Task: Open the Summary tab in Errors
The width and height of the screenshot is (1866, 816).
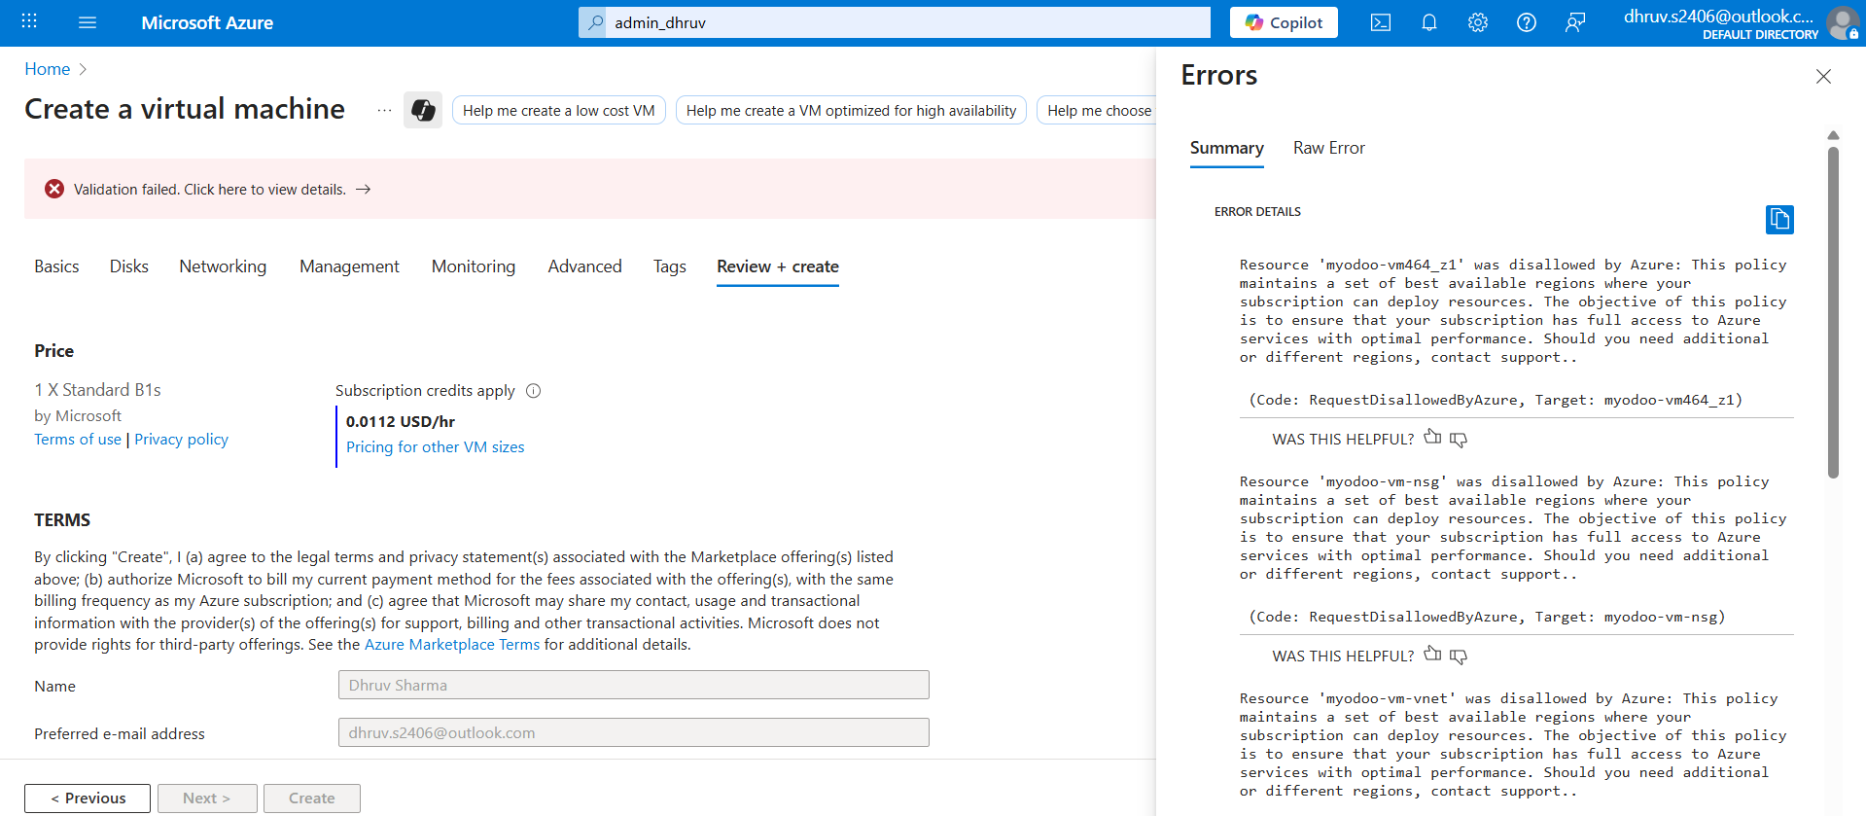Action: click(x=1226, y=148)
